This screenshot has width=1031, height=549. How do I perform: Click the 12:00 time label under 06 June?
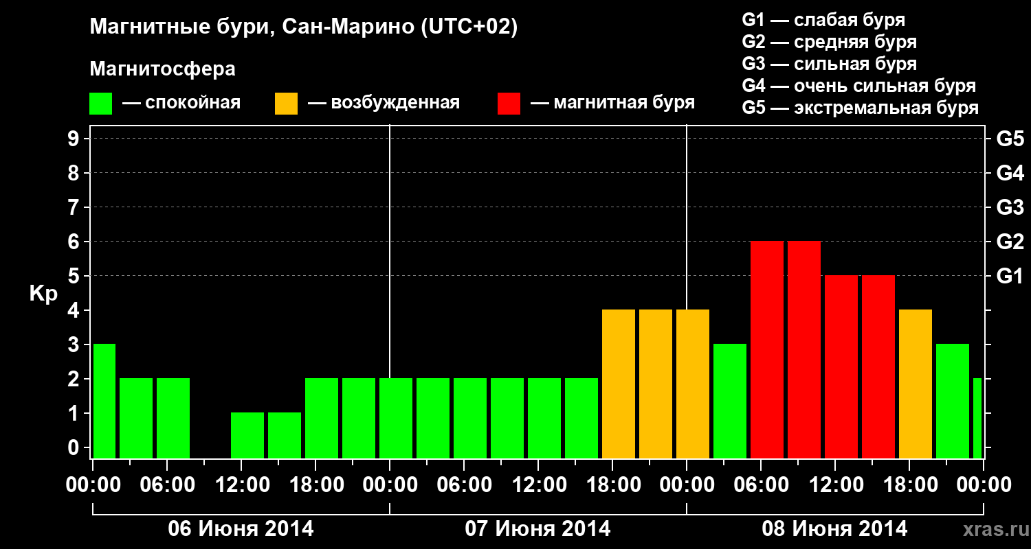241,485
